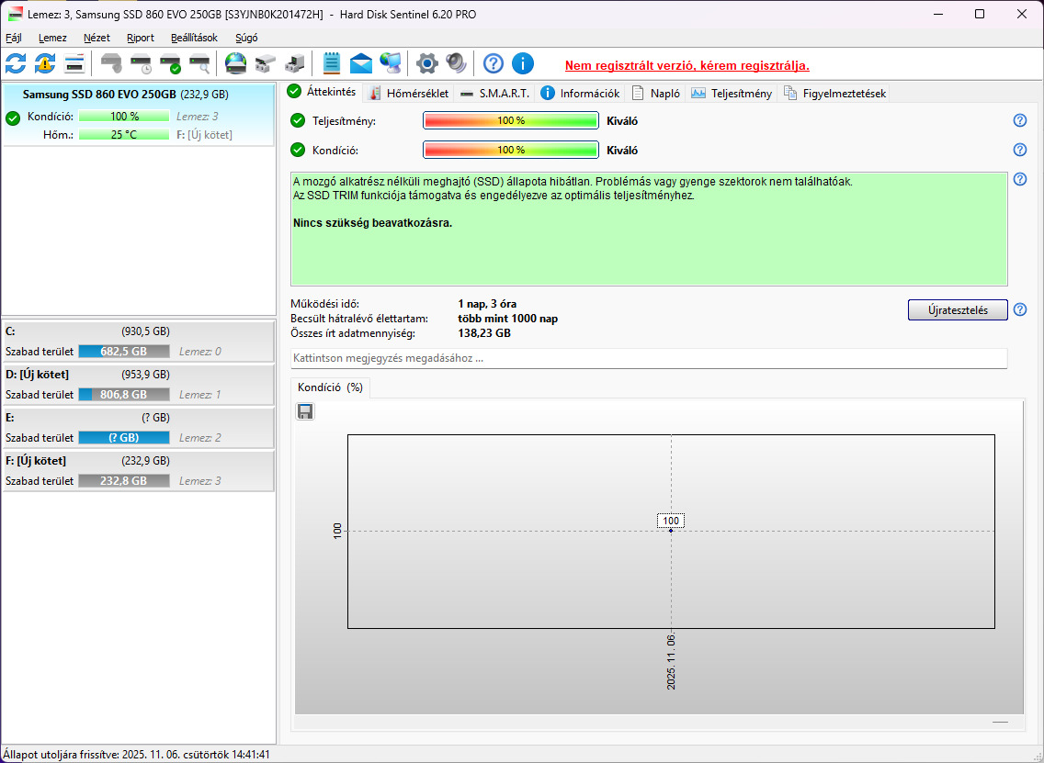Click the blue refresh arrows toolbar icon
This screenshot has width=1044, height=763.
(16, 64)
